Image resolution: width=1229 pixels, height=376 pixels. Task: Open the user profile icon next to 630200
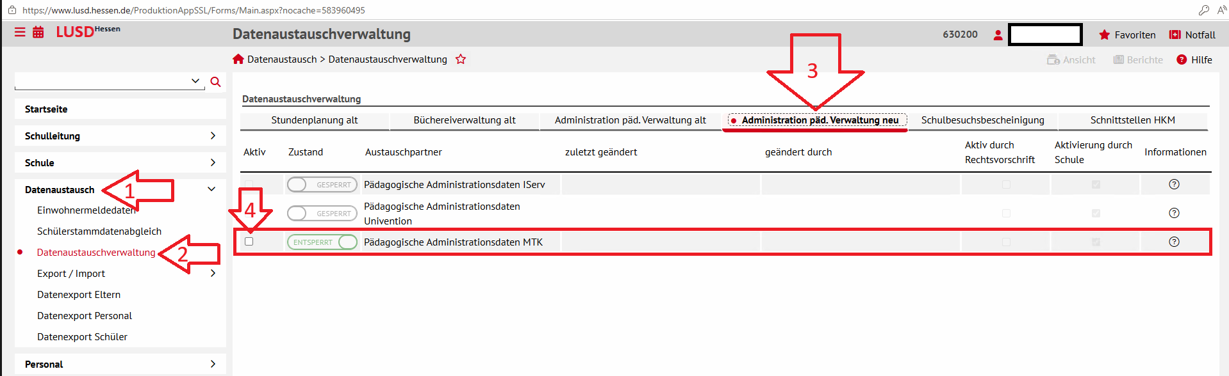coord(998,35)
